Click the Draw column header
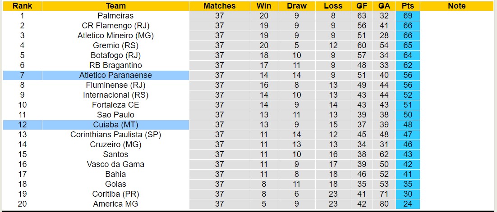The height and width of the screenshot is (212, 497). [x=297, y=6]
